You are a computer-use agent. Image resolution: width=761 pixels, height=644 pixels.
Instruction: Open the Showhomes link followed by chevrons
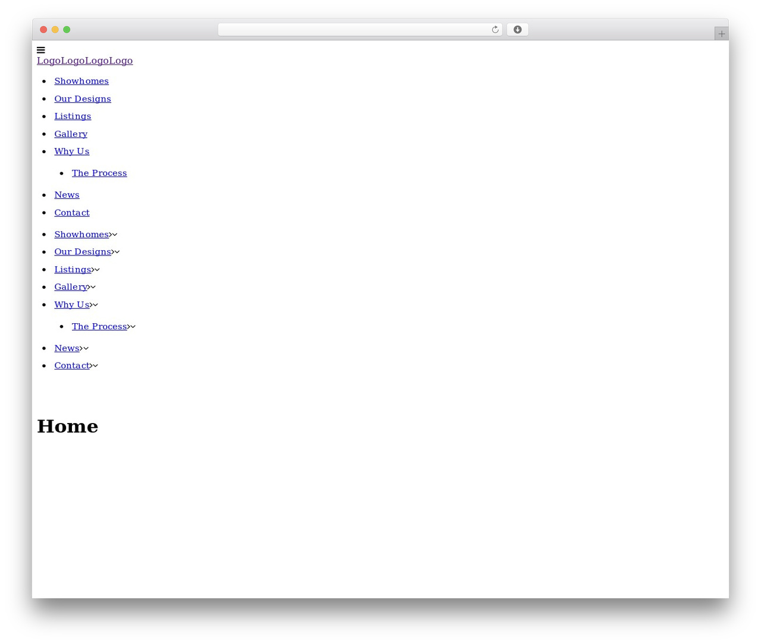coord(81,234)
